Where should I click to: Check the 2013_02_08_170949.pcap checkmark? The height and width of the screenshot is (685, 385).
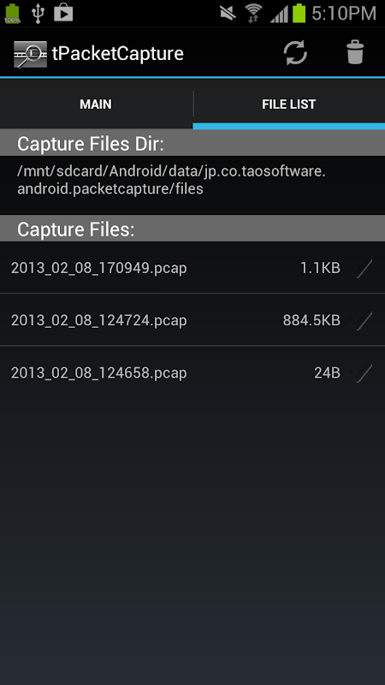point(361,268)
